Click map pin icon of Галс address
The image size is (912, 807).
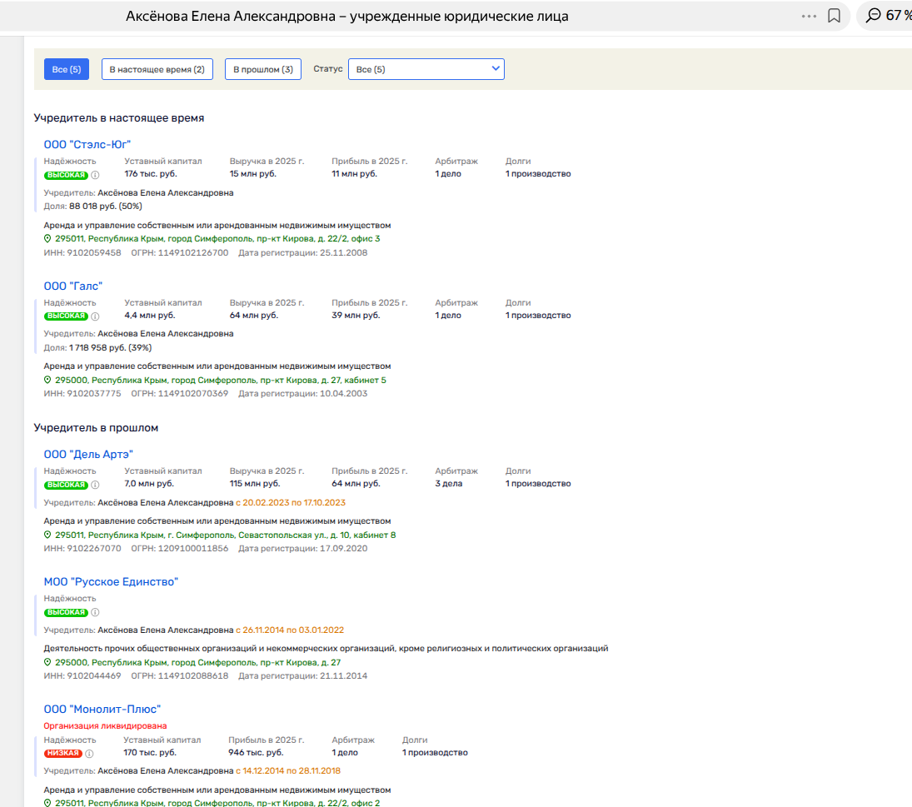pyautogui.click(x=47, y=380)
